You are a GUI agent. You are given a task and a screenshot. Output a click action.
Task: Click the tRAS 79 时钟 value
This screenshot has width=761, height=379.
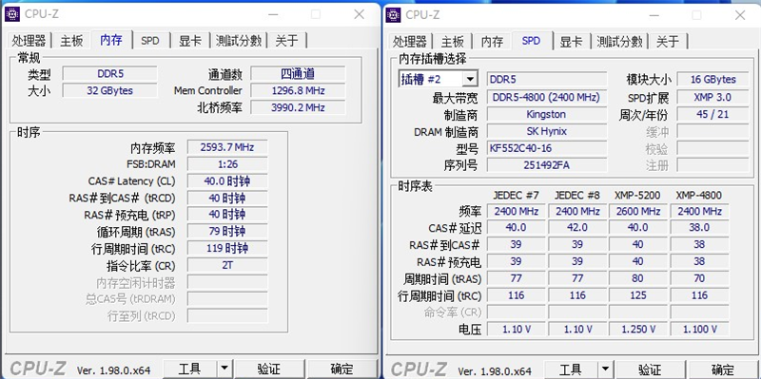point(227,231)
